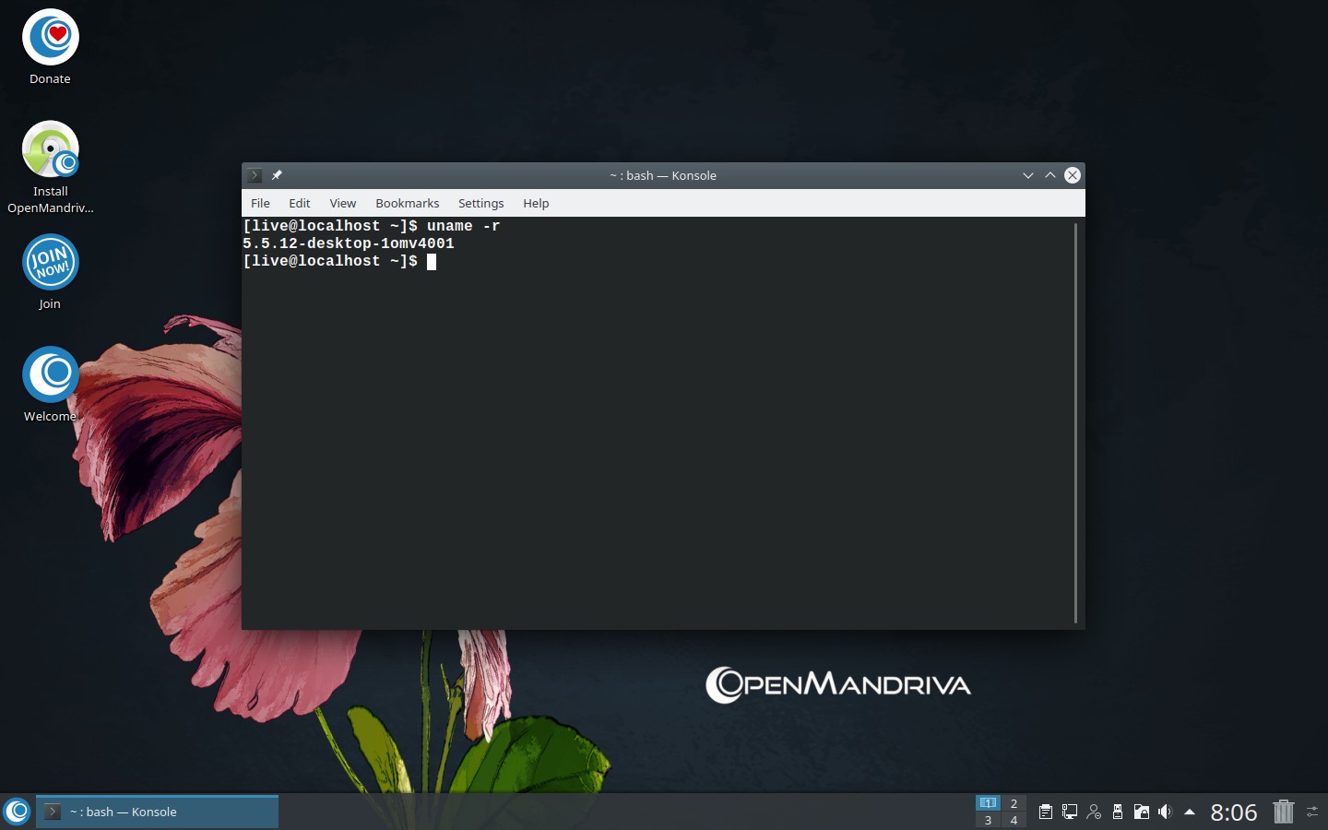This screenshot has width=1328, height=830.
Task: Open the audio volume tray icon
Action: (x=1166, y=812)
